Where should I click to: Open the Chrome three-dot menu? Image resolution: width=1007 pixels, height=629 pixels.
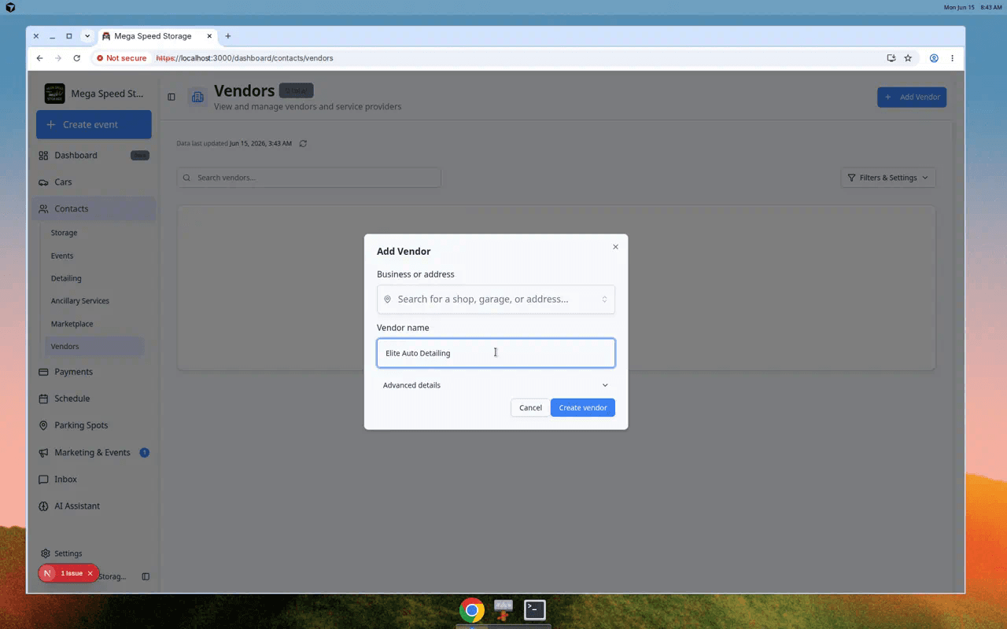(x=952, y=58)
